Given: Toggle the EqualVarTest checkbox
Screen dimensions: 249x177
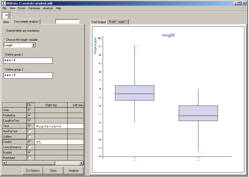Looking at the screenshot, I should pyautogui.click(x=29, y=120).
